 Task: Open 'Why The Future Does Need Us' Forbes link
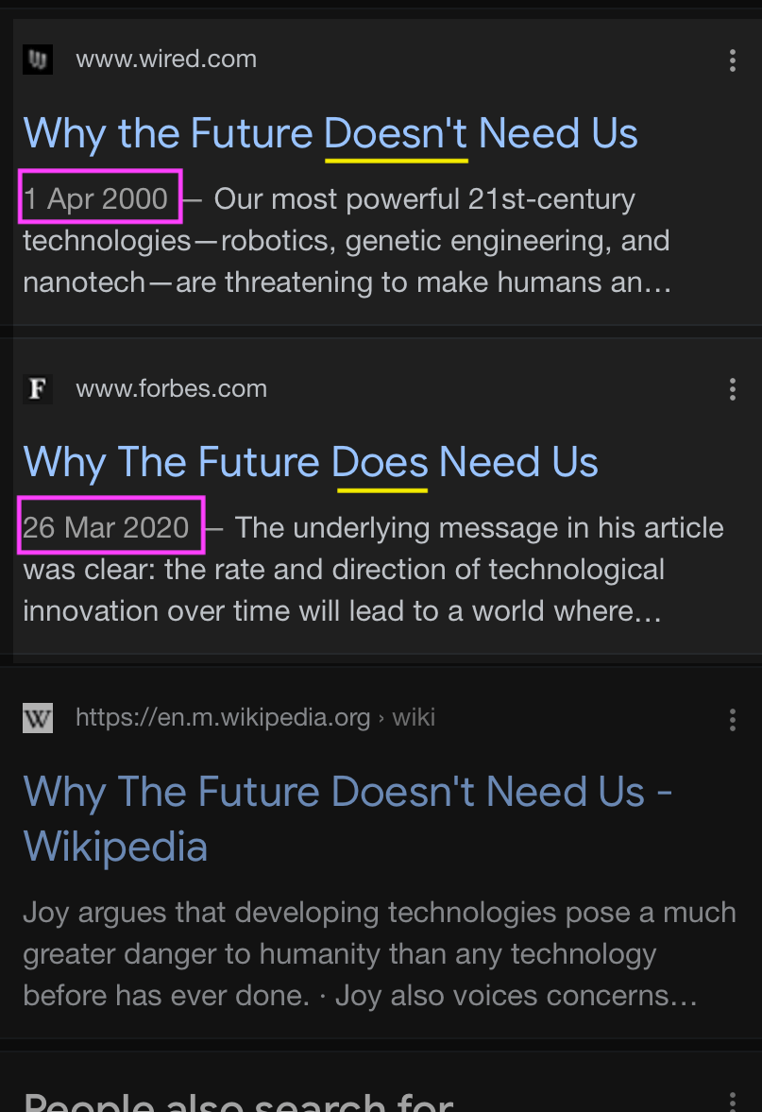tap(311, 463)
